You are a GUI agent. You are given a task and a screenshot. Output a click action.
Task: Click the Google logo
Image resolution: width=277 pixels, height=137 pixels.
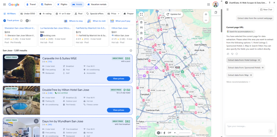(x=14, y=4)
